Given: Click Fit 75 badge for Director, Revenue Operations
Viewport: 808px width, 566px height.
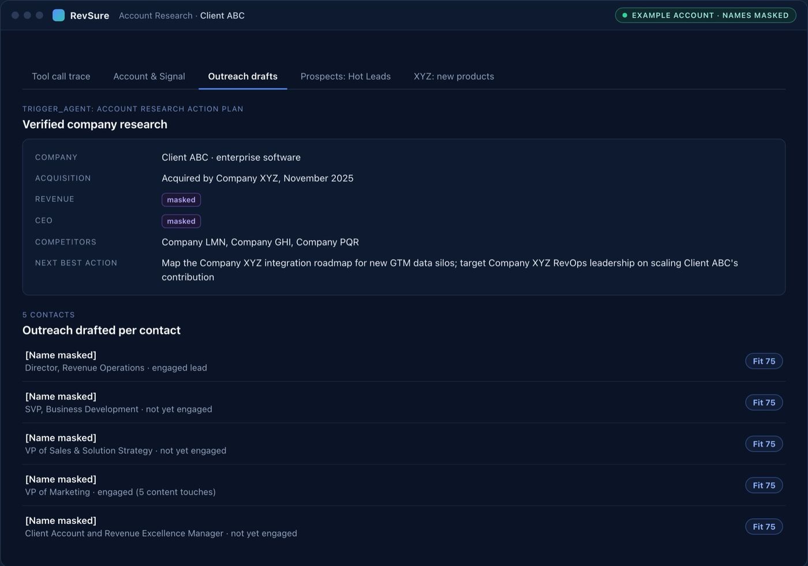Looking at the screenshot, I should [x=764, y=361].
